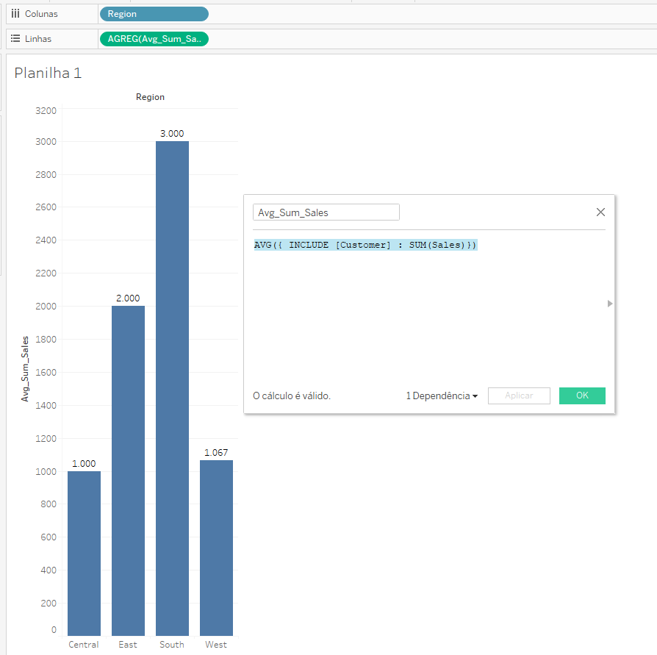Image resolution: width=657 pixels, height=655 pixels.
Task: Select the Region pill on the Colunas shelf
Action: tap(154, 12)
